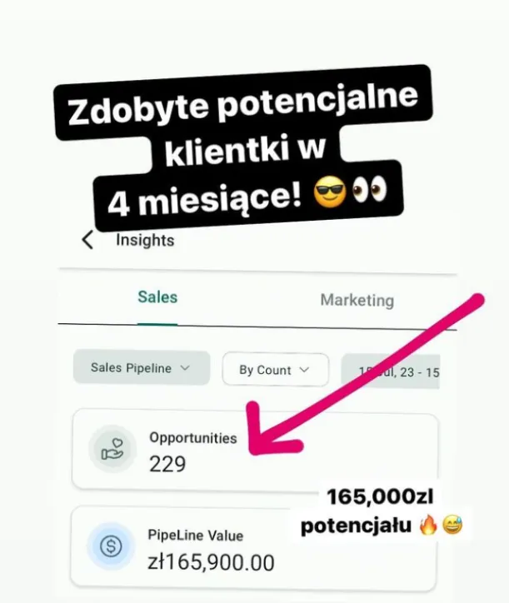Click the PipeLine Value dollar icon

click(111, 546)
